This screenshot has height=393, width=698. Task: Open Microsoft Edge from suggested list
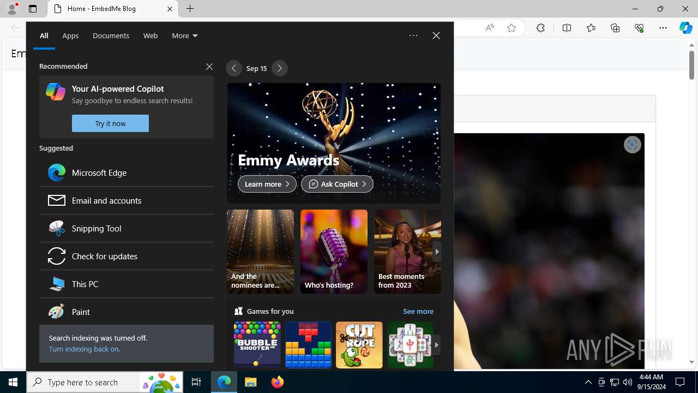coord(127,172)
